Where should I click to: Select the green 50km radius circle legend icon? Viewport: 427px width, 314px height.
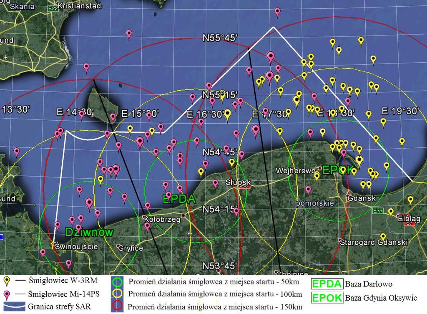[x=117, y=282]
